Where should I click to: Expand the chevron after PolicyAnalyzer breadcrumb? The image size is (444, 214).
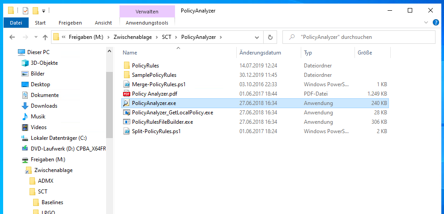point(221,37)
